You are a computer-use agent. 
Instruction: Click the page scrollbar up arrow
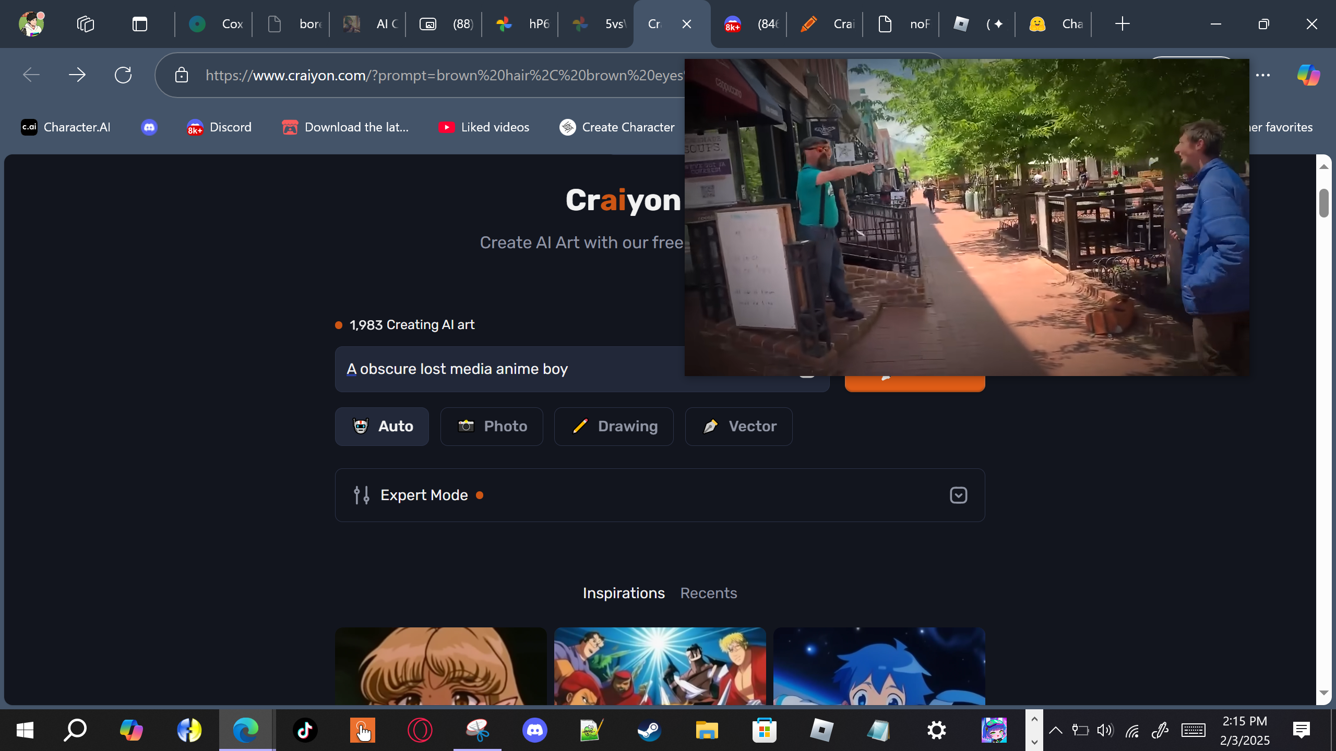pyautogui.click(x=1323, y=166)
